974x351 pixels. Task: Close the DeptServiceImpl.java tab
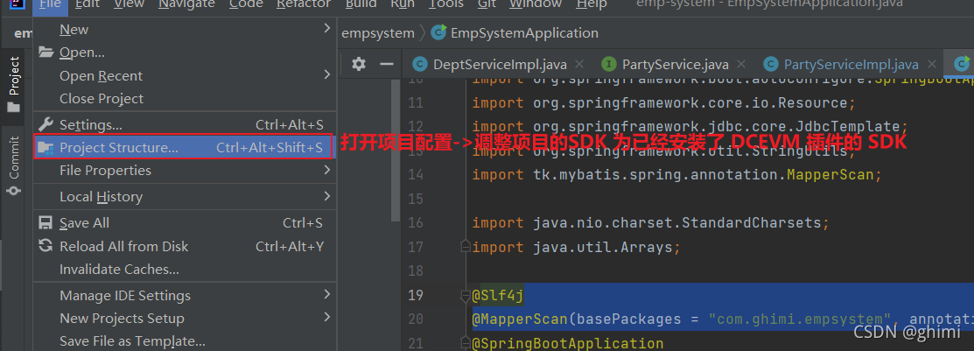coord(579,64)
